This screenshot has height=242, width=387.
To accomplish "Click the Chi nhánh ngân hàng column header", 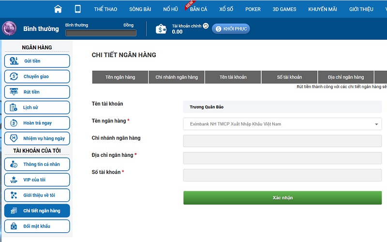I will [177, 77].
